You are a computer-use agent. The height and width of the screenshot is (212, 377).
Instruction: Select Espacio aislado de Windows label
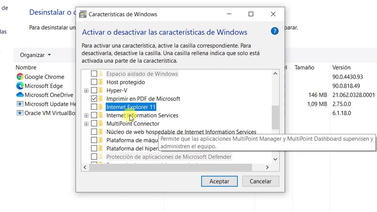(142, 74)
